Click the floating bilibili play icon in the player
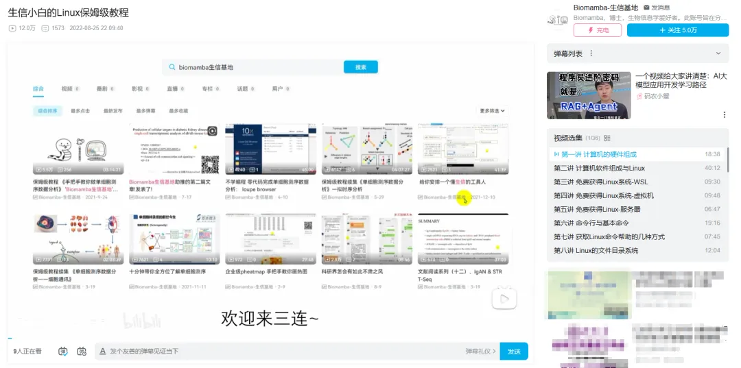 (504, 297)
